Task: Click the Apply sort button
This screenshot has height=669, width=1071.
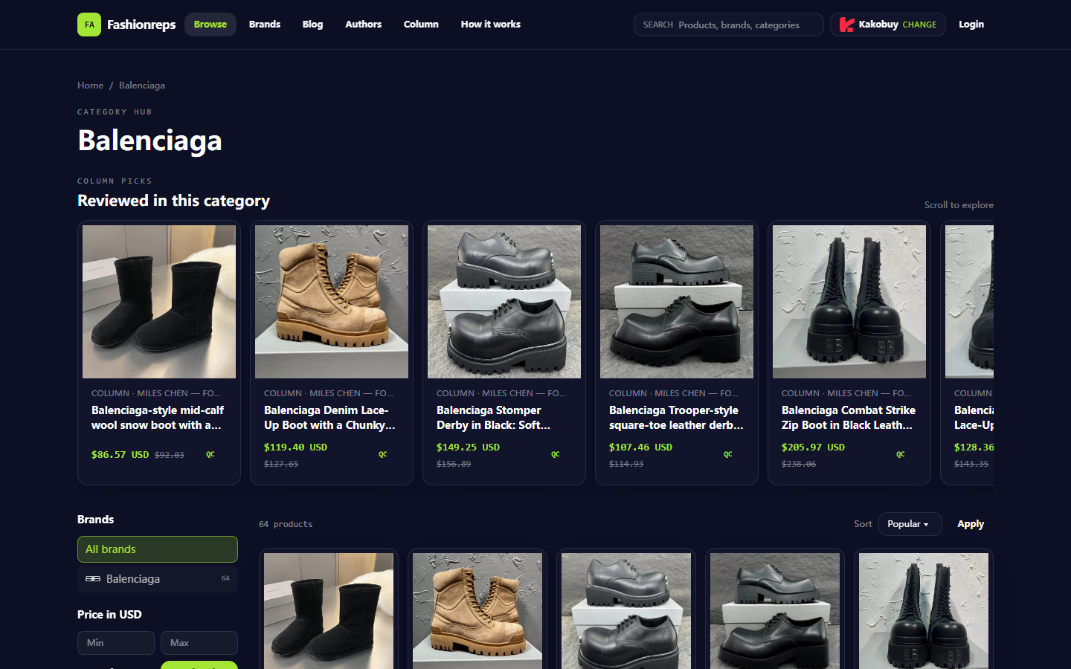Action: coord(971,524)
